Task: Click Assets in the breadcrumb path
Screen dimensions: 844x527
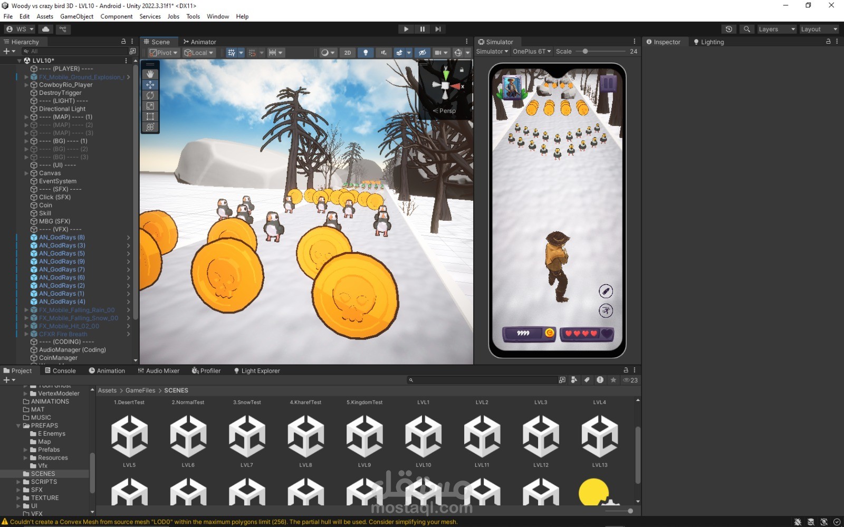Action: point(107,391)
